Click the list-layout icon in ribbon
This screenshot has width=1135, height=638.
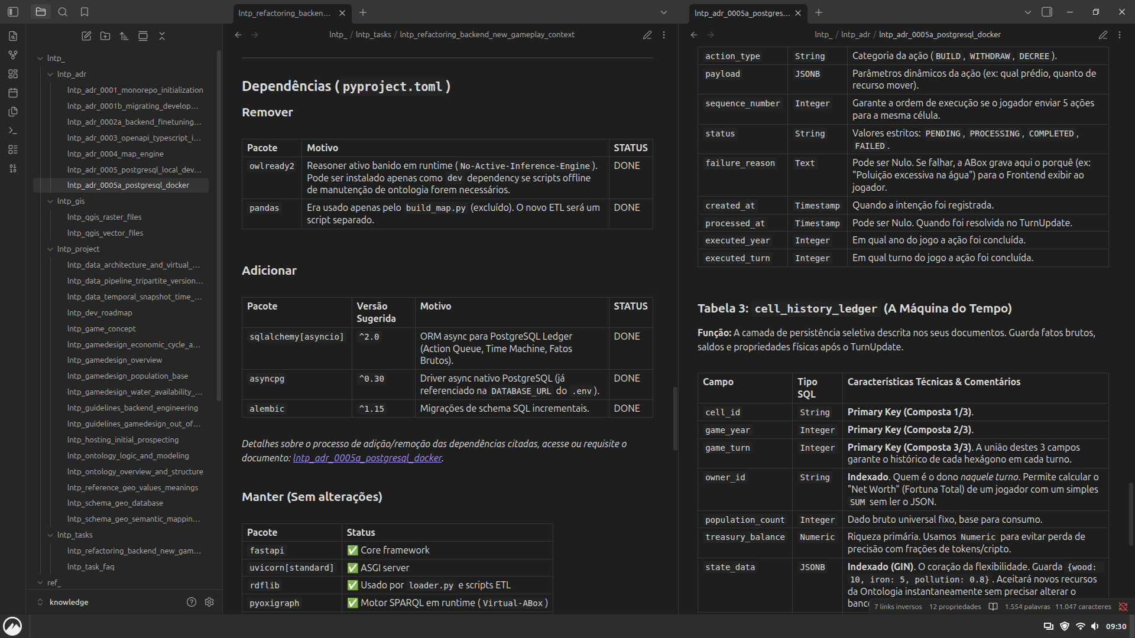point(13,149)
